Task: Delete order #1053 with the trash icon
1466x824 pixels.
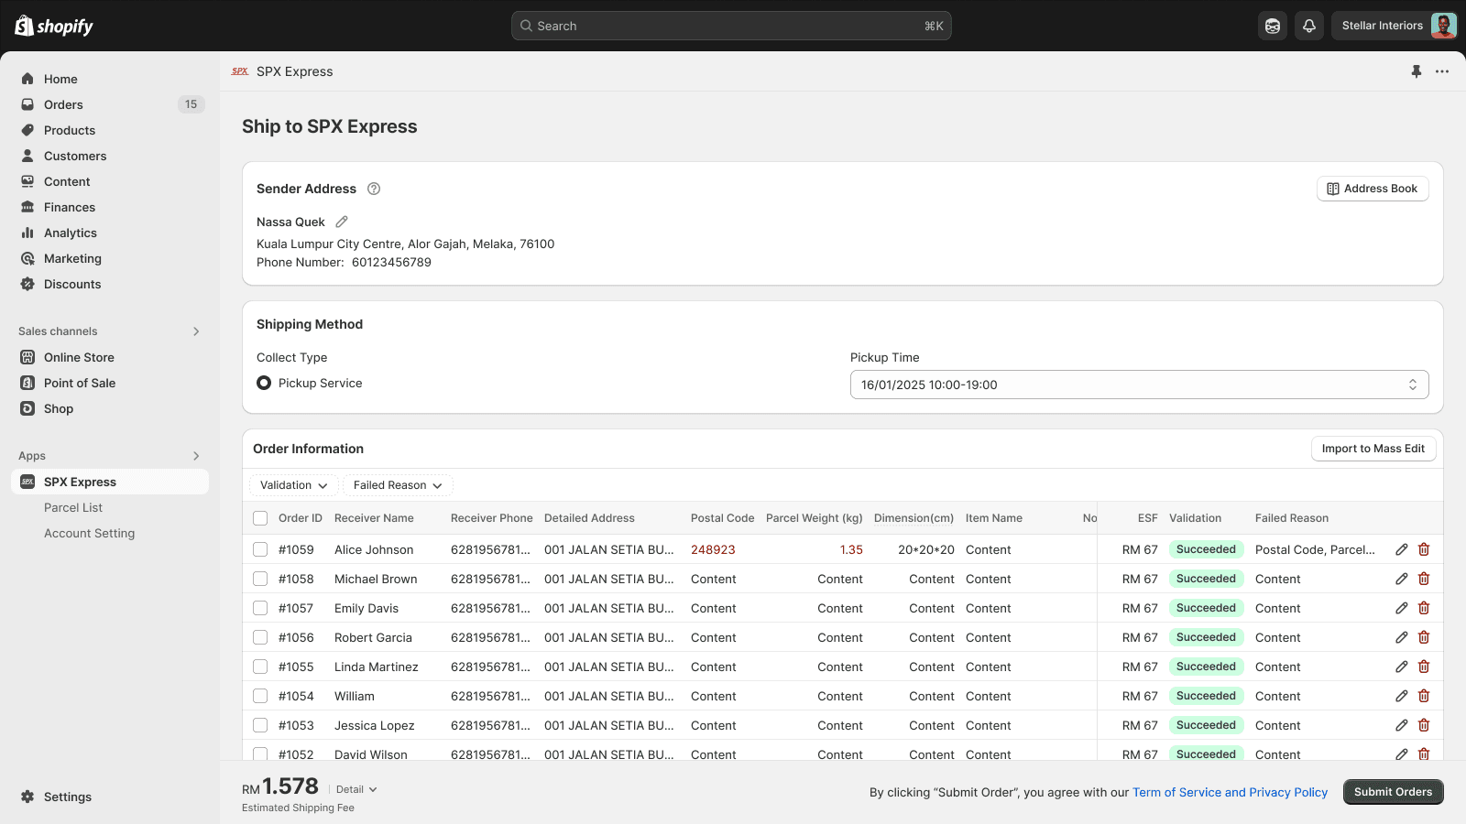Action: click(x=1424, y=725)
